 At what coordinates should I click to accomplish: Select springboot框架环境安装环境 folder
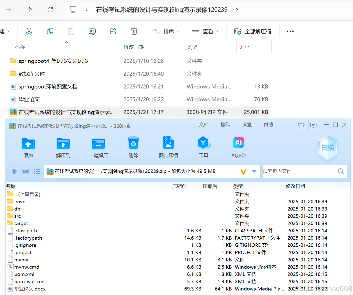click(139, 61)
